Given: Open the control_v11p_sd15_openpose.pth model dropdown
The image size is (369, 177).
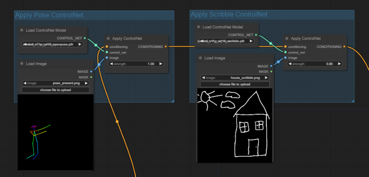Looking at the screenshot, I should [52, 44].
